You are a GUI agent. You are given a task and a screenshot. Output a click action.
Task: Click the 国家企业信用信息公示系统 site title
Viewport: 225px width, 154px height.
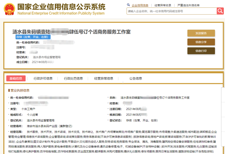pos(61,7)
